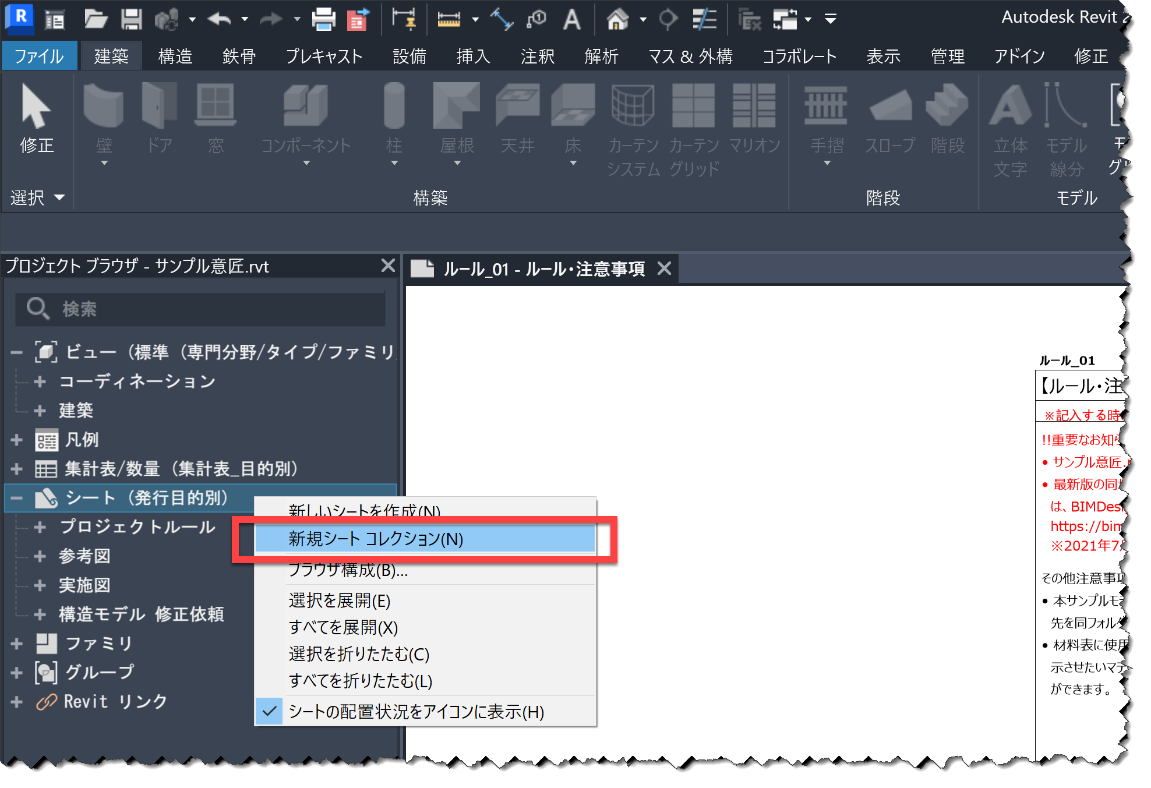Switch to the 構造 ribbon tab
Image resolution: width=1151 pixels, height=788 pixels.
[175, 56]
